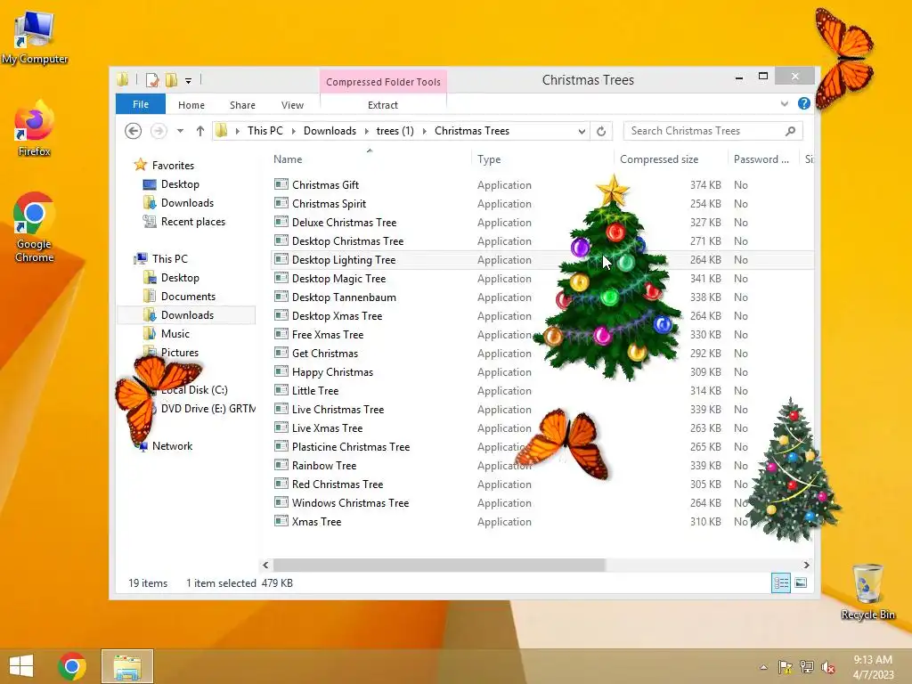Open Documents under This PC
The image size is (912, 684).
tap(188, 297)
